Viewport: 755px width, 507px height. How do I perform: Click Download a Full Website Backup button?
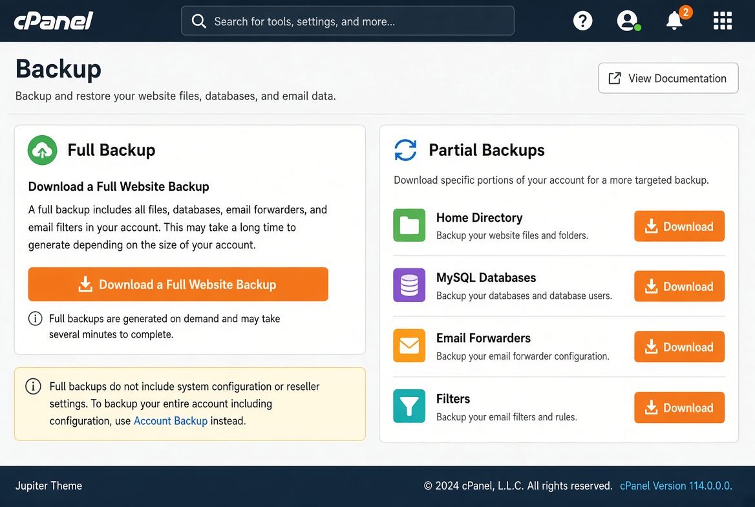pyautogui.click(x=178, y=285)
